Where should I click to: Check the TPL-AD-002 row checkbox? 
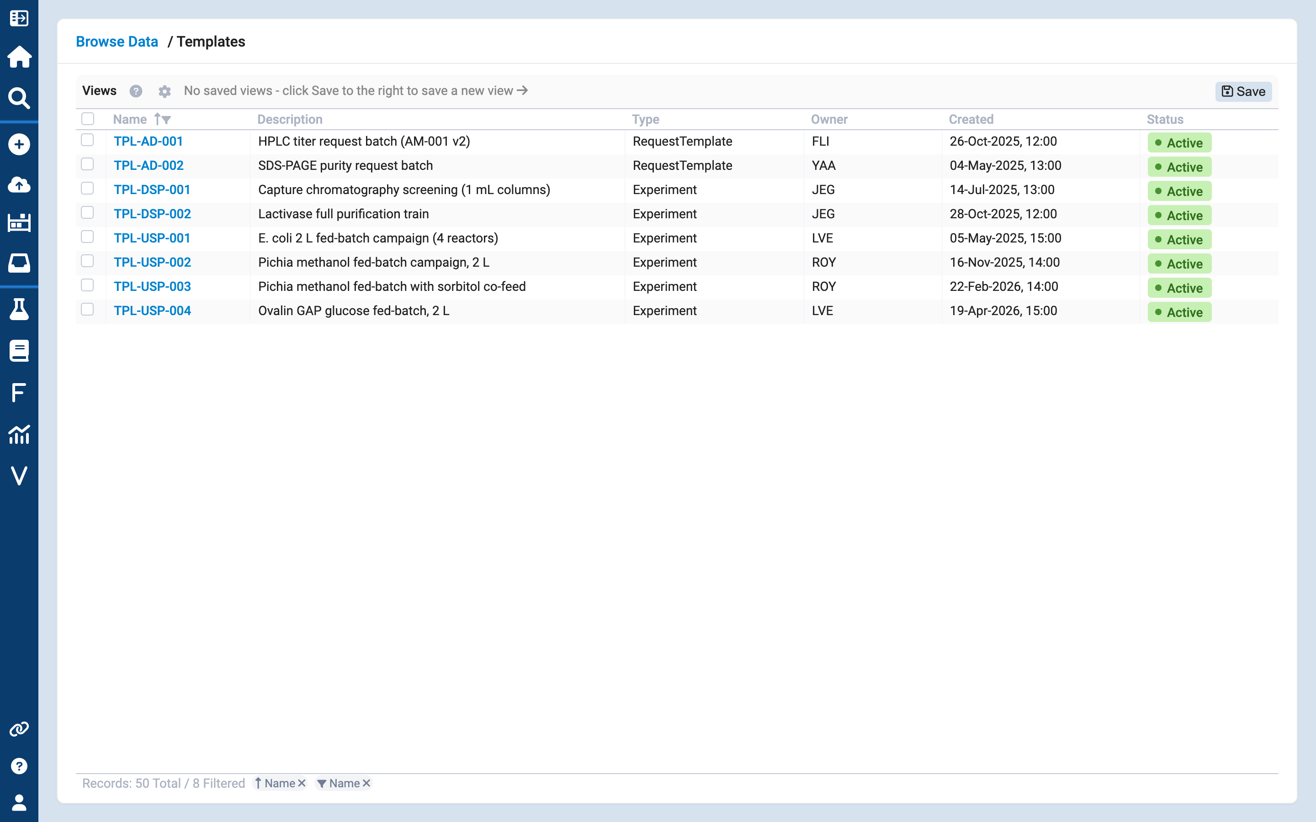88,163
